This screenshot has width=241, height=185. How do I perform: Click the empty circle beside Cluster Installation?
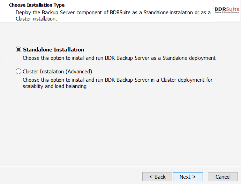click(18, 71)
